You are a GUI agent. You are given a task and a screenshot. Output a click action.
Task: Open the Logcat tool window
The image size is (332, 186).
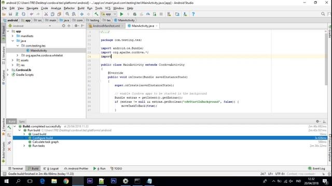51,168
